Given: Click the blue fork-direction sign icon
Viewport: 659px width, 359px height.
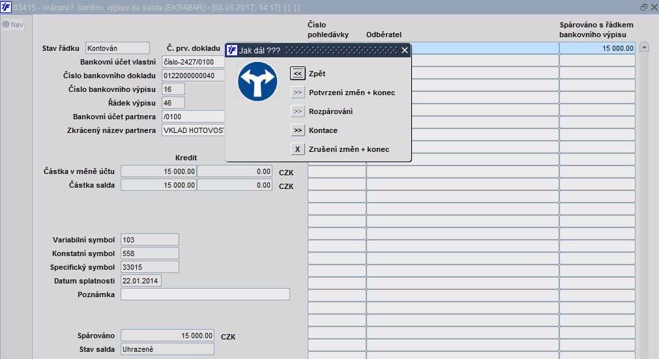Looking at the screenshot, I should 257,81.
